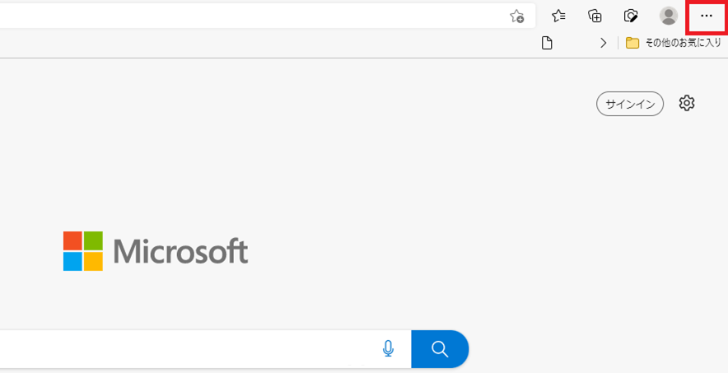728x373 pixels.
Task: Open the page-icon bookmark on favorites bar
Action: tap(548, 43)
